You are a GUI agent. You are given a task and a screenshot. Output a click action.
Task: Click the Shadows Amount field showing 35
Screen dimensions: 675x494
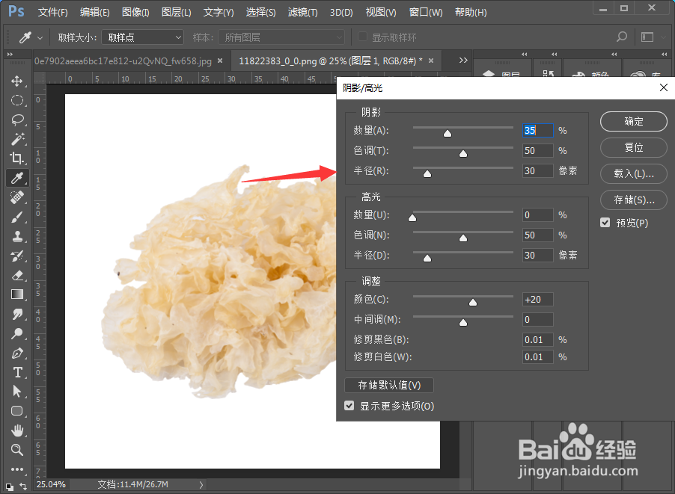pyautogui.click(x=537, y=130)
